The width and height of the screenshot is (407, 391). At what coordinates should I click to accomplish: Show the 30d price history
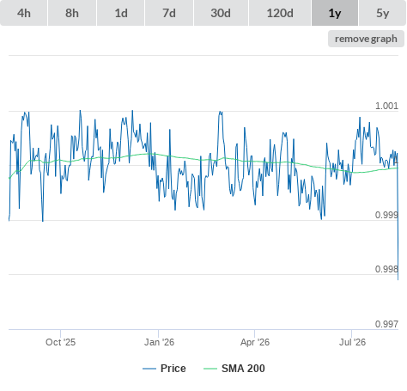pos(221,13)
